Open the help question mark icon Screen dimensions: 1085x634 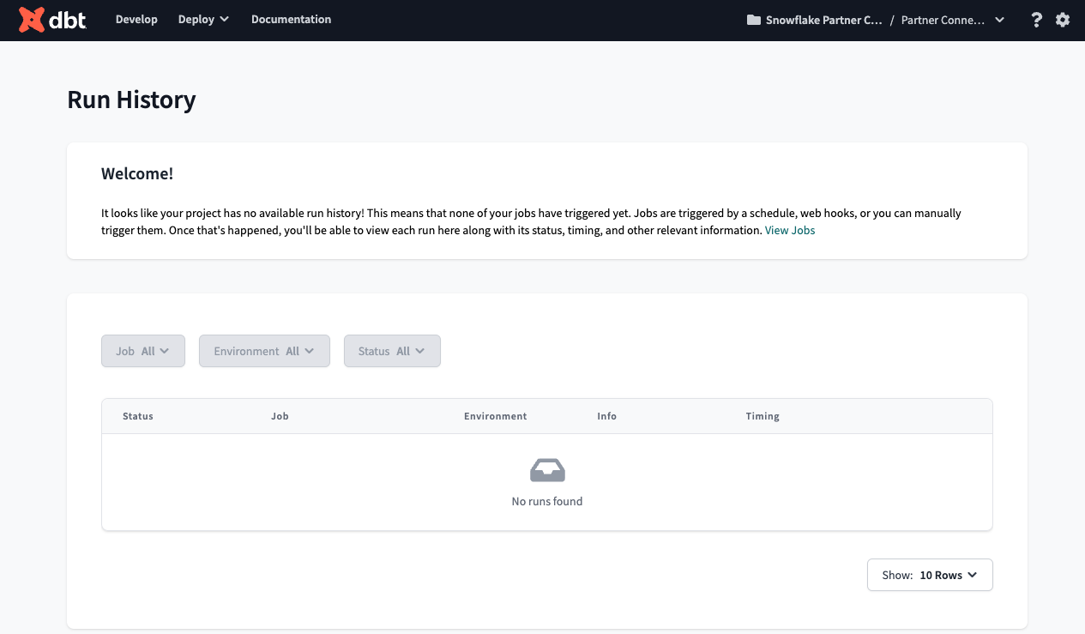(1037, 20)
